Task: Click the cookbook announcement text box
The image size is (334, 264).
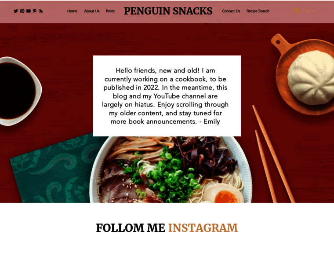Action: pos(167,96)
